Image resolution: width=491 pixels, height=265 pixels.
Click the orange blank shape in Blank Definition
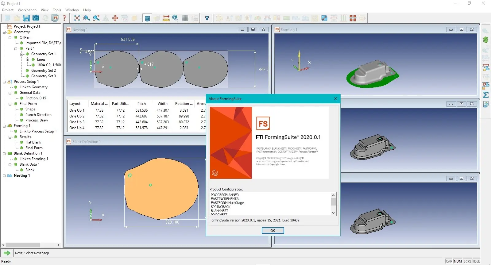pos(161,189)
